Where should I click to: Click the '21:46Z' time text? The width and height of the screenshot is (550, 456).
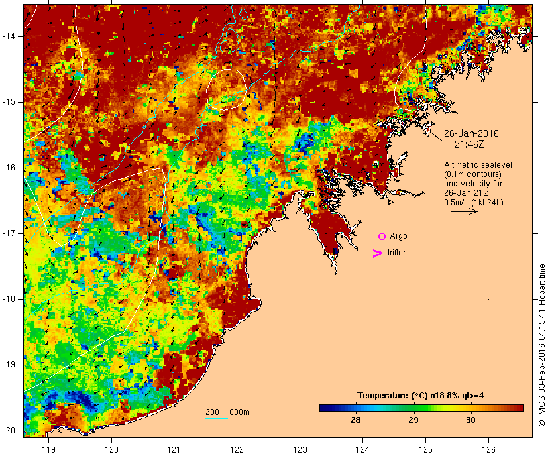pyautogui.click(x=470, y=144)
